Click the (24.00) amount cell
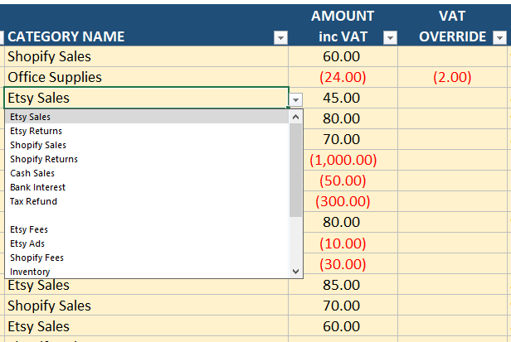This screenshot has width=511, height=342. coord(343,77)
